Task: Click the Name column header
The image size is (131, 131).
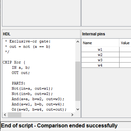Action: point(100,43)
